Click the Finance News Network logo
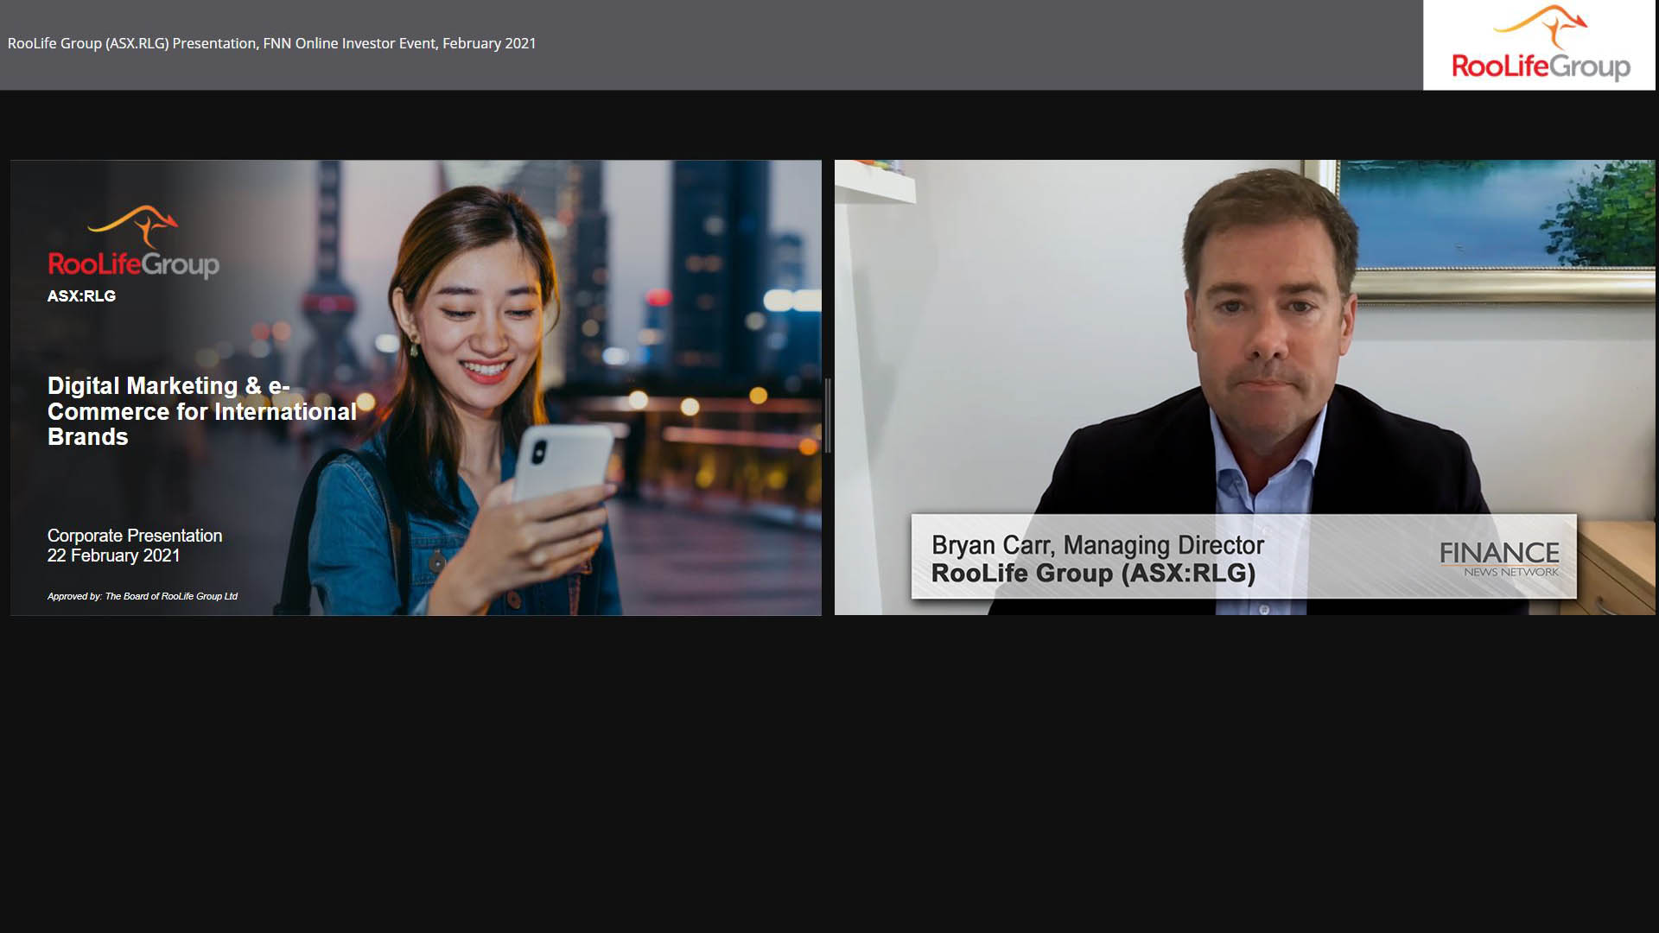The width and height of the screenshot is (1659, 933). tap(1498, 558)
